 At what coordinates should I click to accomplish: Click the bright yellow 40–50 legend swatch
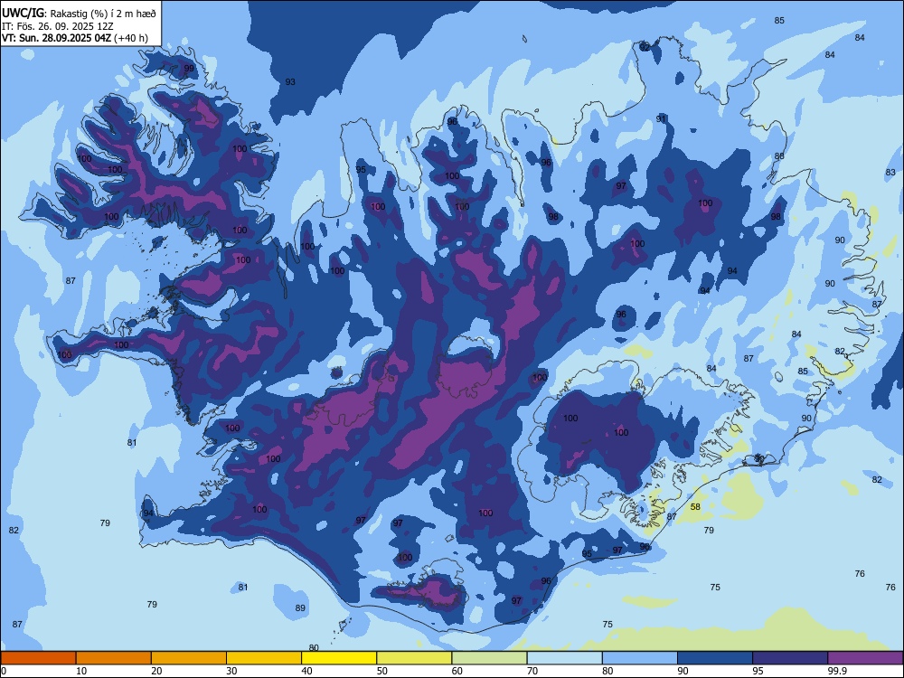pyautogui.click(x=339, y=658)
